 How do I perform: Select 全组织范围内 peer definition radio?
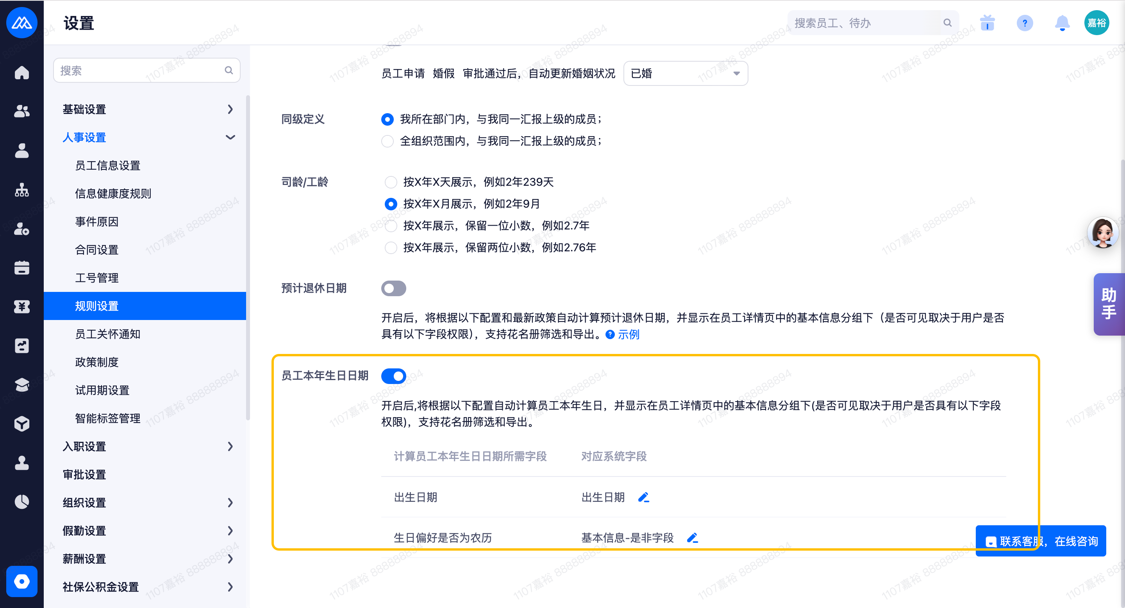(387, 141)
